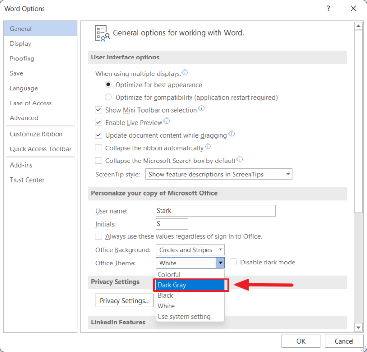The height and width of the screenshot is (352, 367).
Task: Enable Disable dark mode checkbox
Action: pos(233,262)
